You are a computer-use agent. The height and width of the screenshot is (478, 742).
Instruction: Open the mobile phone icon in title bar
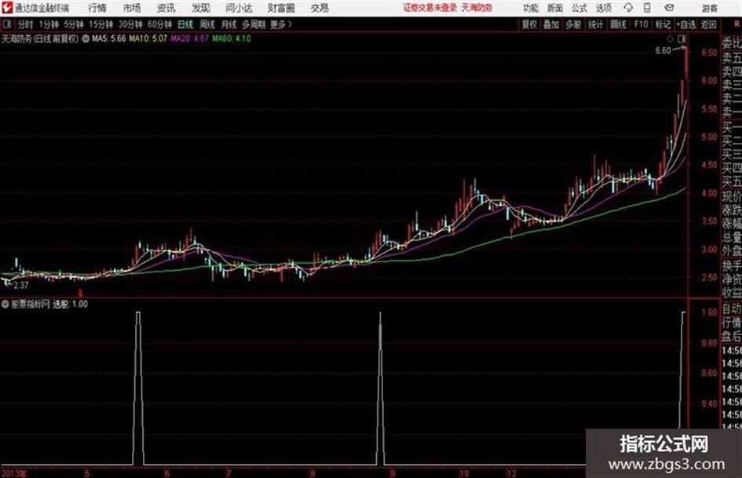tap(647, 8)
